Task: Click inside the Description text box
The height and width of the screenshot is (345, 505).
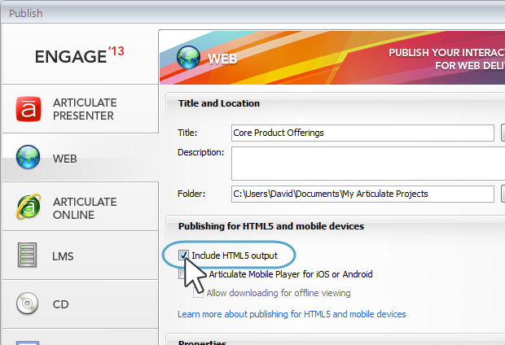Action: tap(368, 164)
